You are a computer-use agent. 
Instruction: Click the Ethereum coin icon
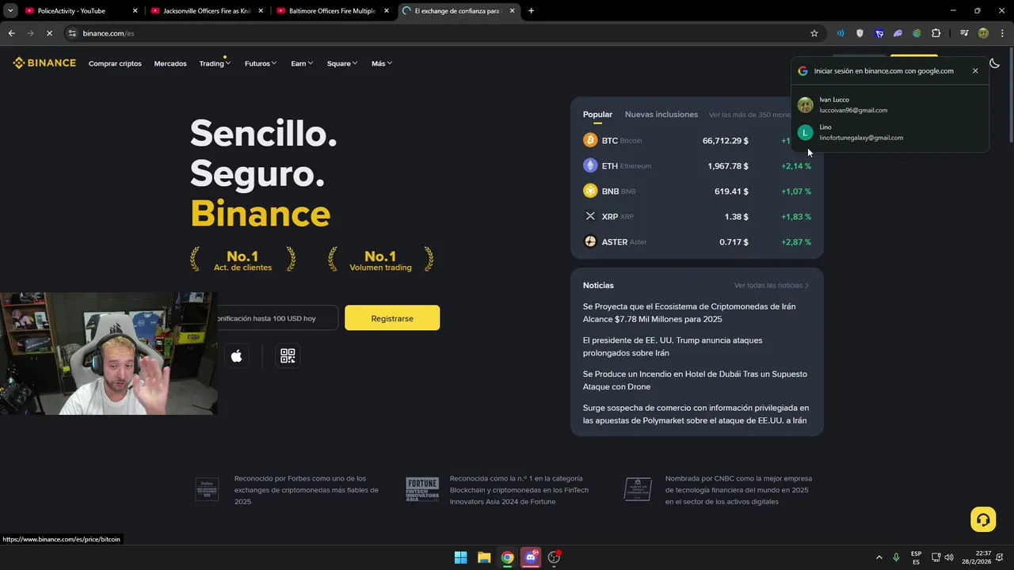click(x=590, y=165)
